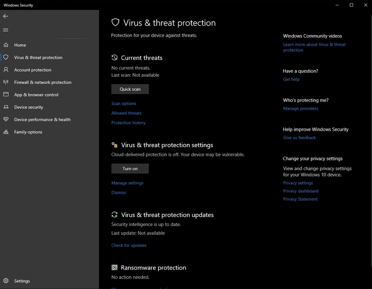
Task: Click the back arrow icon
Action: (x=6, y=16)
